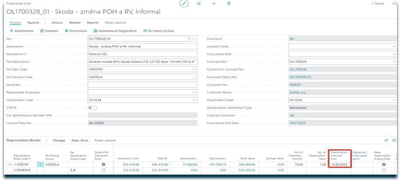Open Statistics action
Viewport: 401px width, 182px height.
48,31
